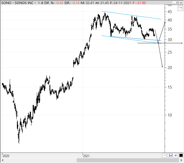Screen dimensions: 184x163
Task: Click the 'm: 31,45' minimum value
Action: click(x=102, y=3)
